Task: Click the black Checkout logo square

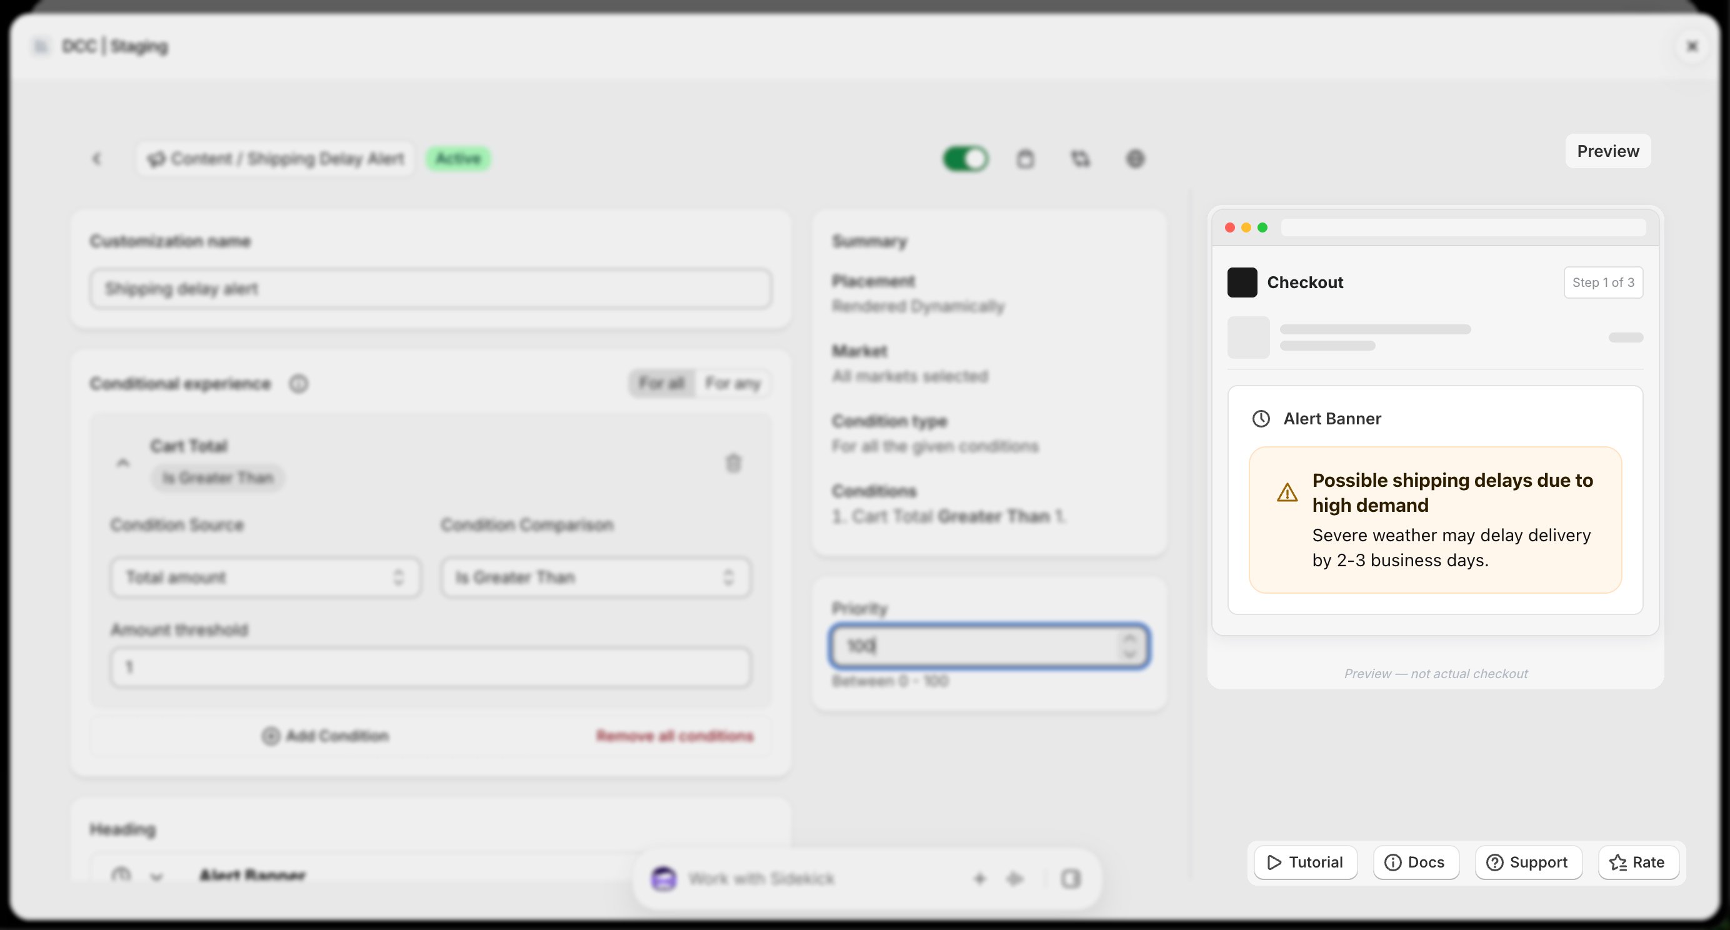Action: (x=1242, y=282)
